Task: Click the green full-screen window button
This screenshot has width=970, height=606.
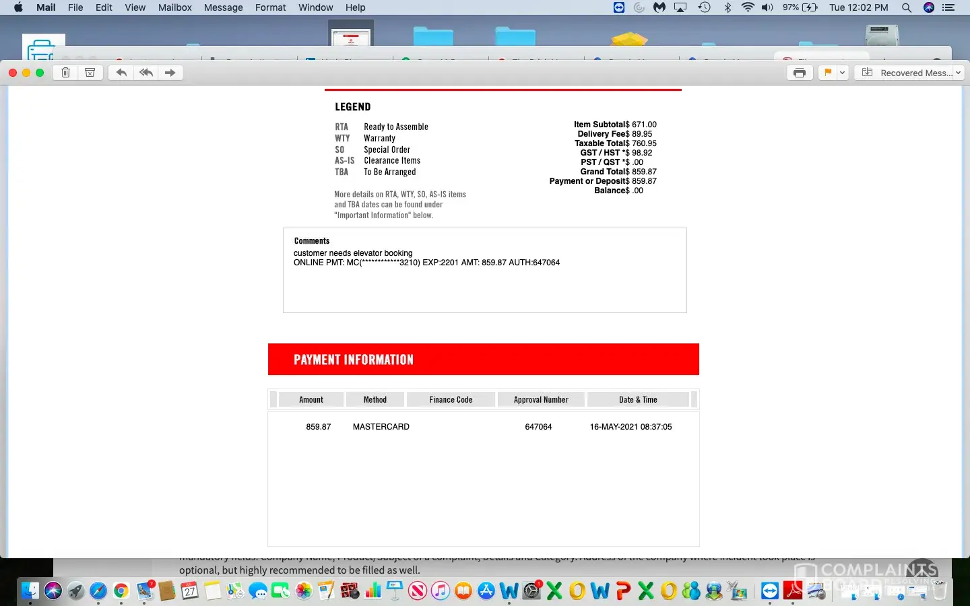Action: [x=40, y=73]
